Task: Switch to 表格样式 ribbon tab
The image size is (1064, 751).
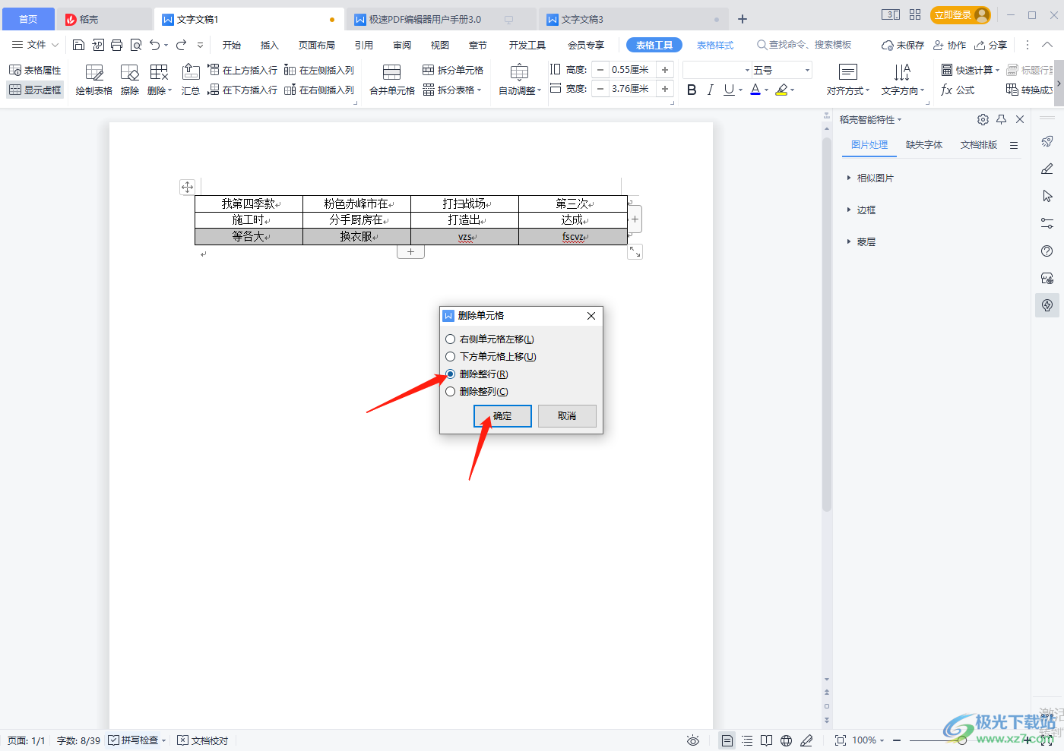Action: click(x=715, y=45)
